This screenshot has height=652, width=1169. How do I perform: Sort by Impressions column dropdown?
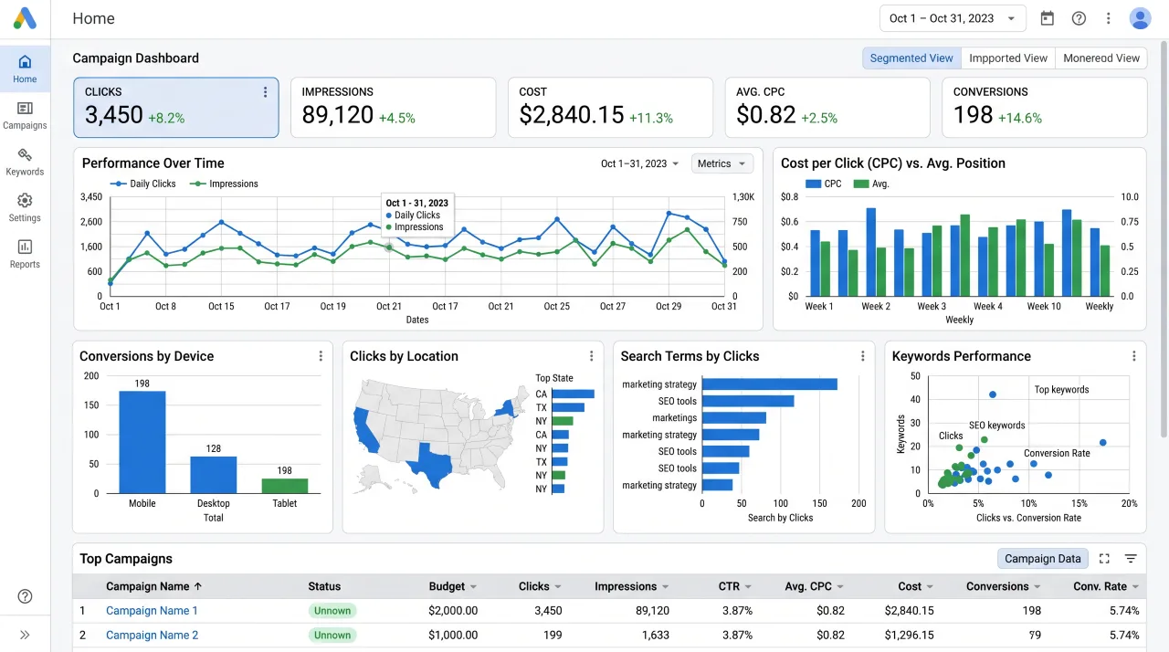tap(665, 587)
